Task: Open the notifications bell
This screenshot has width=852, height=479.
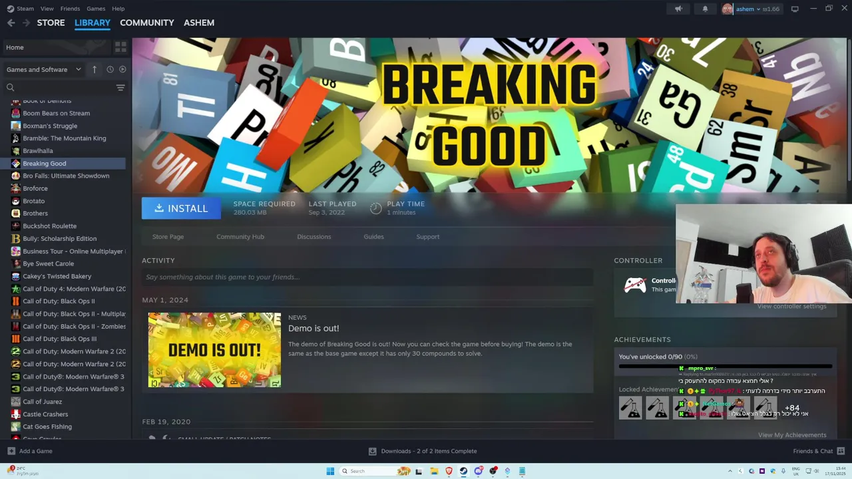Action: pyautogui.click(x=705, y=9)
